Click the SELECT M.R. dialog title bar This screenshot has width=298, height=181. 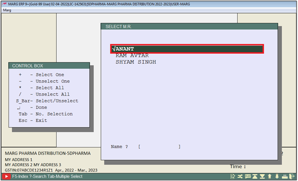(190, 27)
